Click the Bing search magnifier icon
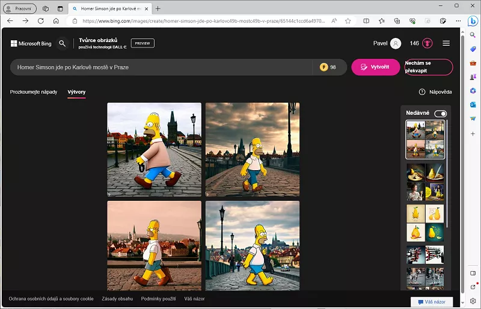The width and height of the screenshot is (481, 309). point(62,43)
